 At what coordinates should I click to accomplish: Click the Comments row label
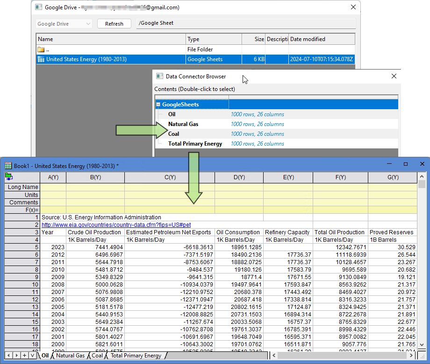pyautogui.click(x=22, y=203)
